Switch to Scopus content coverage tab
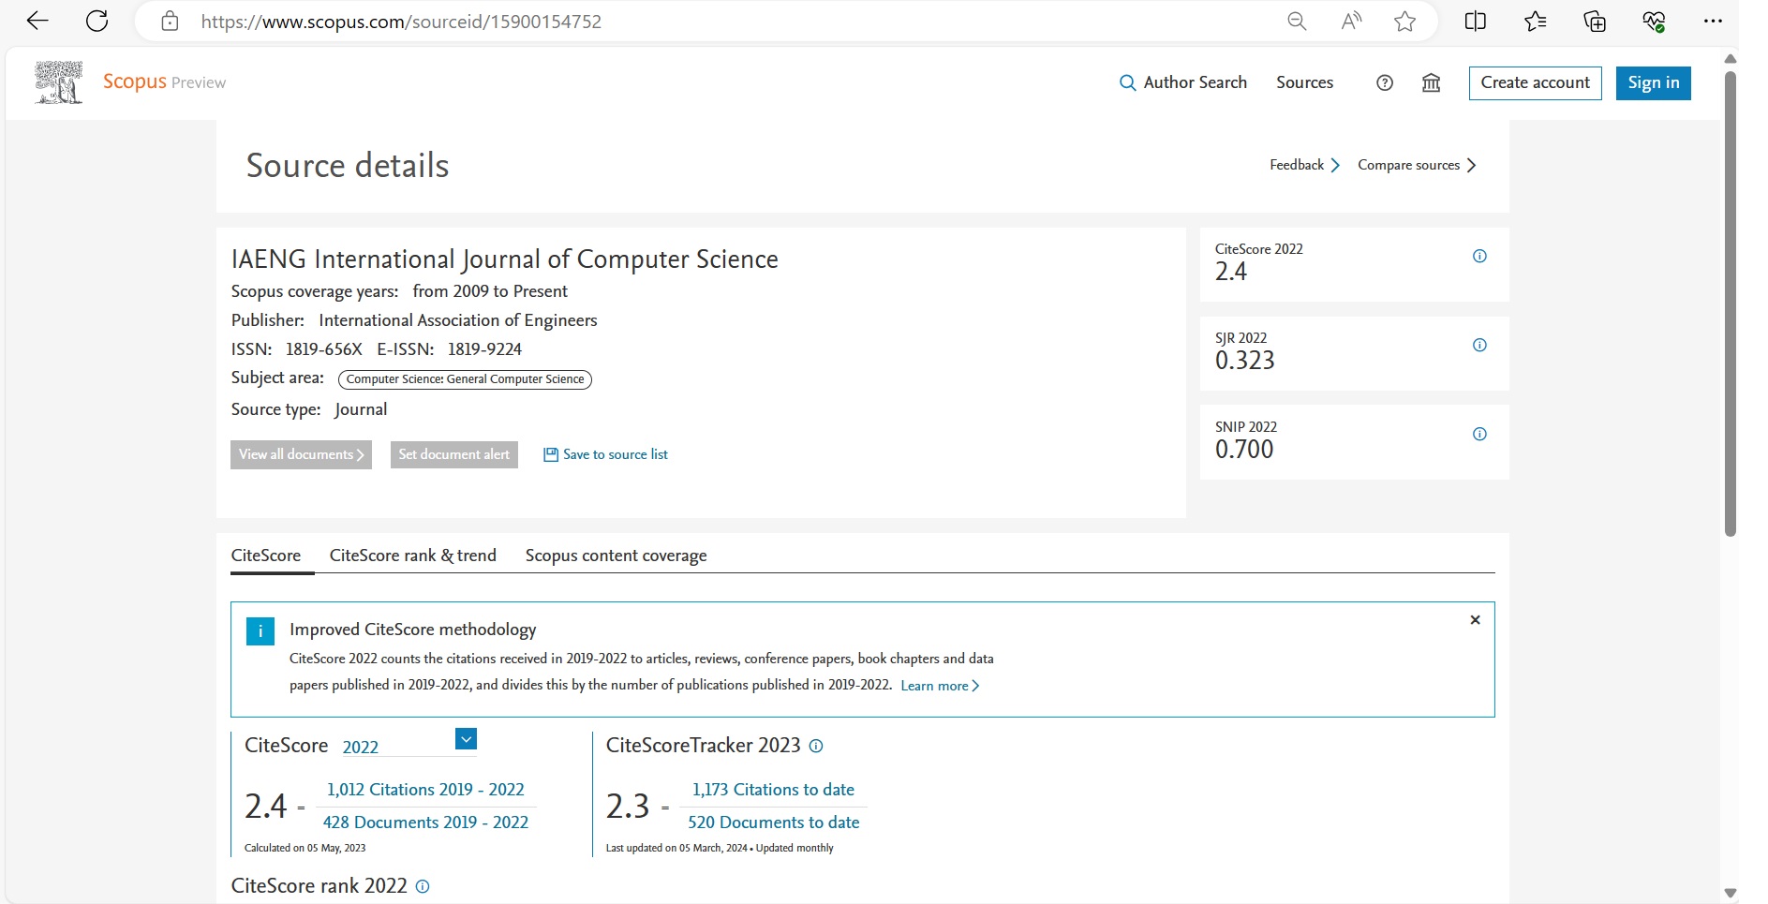This screenshot has height=904, width=1768. point(616,556)
